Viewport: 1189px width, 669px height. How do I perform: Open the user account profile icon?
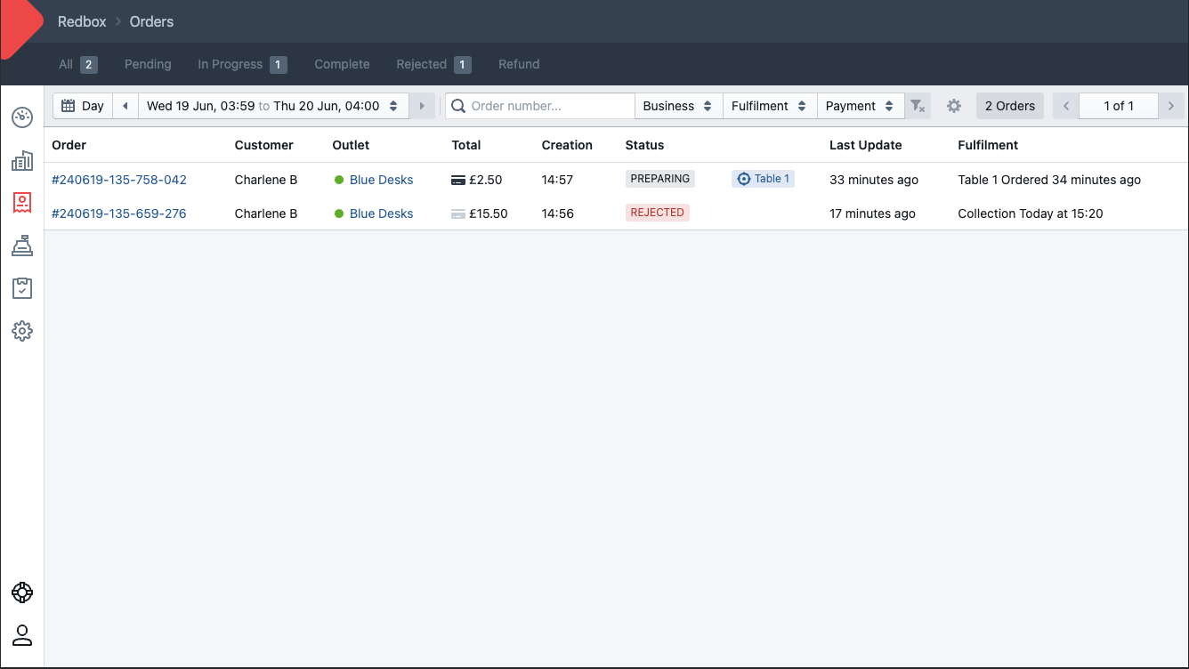tap(22, 635)
